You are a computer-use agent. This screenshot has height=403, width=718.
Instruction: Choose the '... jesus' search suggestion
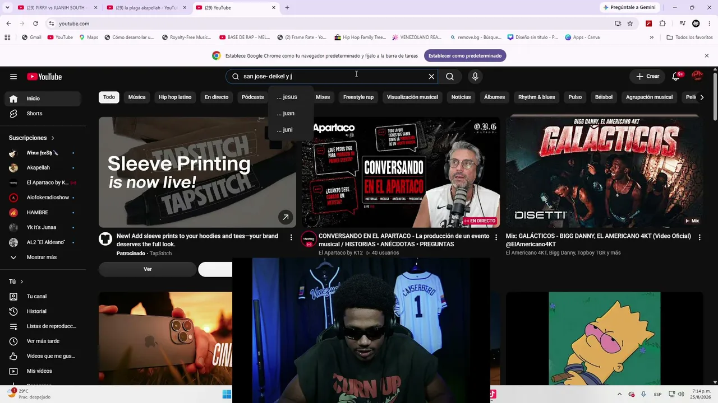coord(290,97)
